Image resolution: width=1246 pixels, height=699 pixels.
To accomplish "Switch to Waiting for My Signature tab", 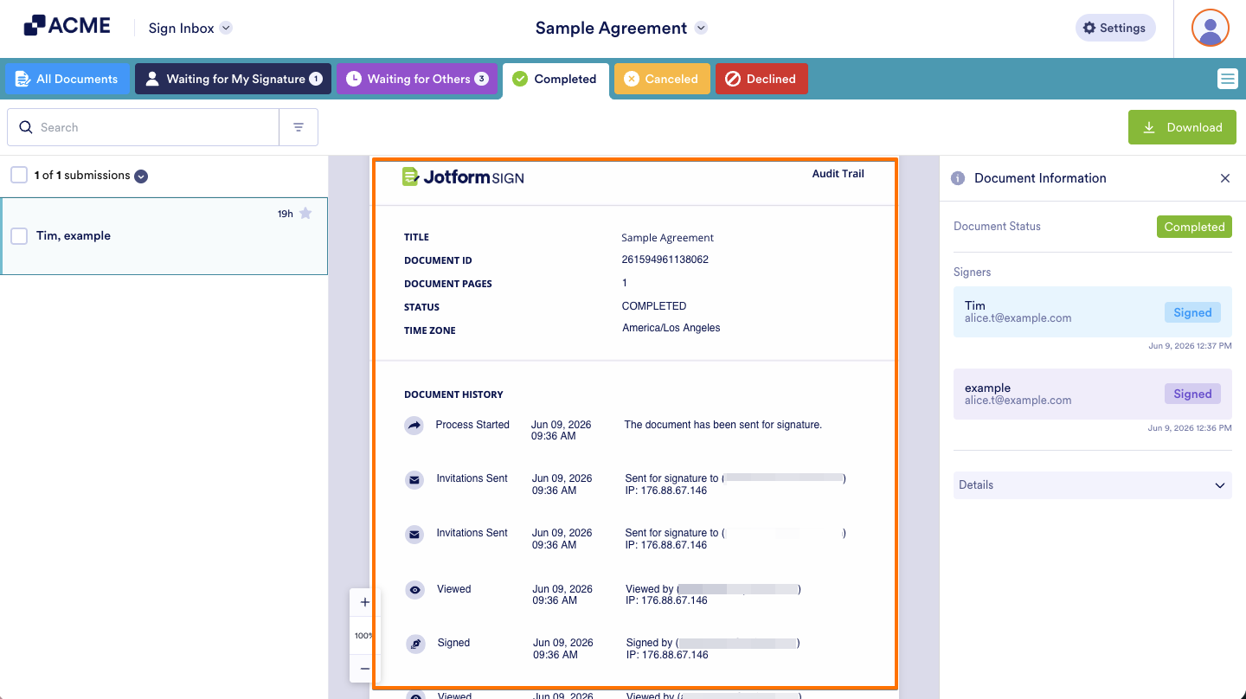I will pyautogui.click(x=233, y=79).
